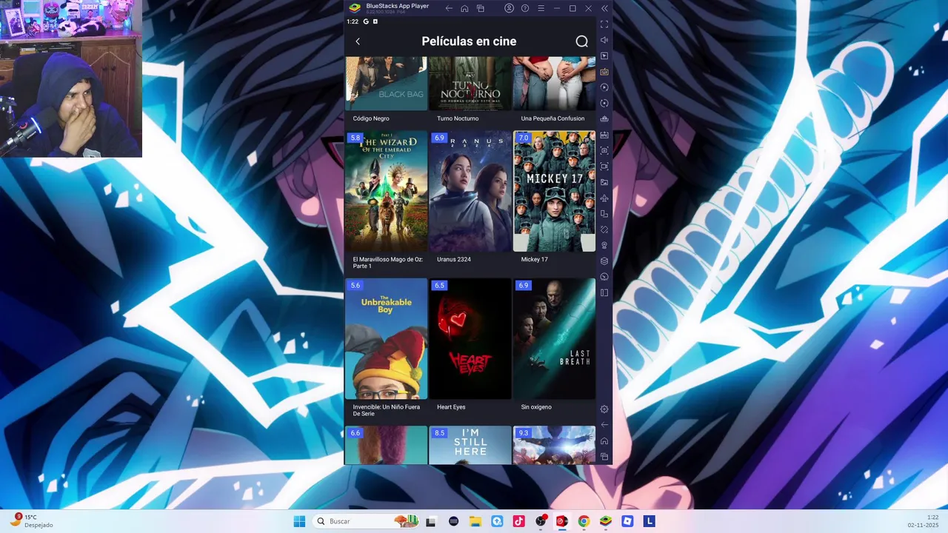Image resolution: width=948 pixels, height=533 pixels.
Task: Open the location pin icon in the sidebar
Action: point(604,245)
